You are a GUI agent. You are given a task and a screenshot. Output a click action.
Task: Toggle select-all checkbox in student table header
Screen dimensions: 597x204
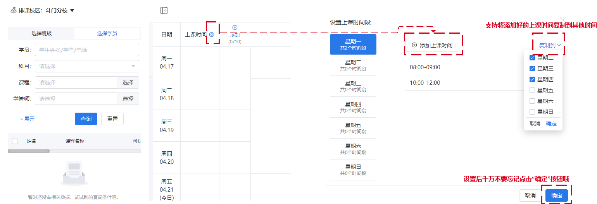tap(15, 141)
